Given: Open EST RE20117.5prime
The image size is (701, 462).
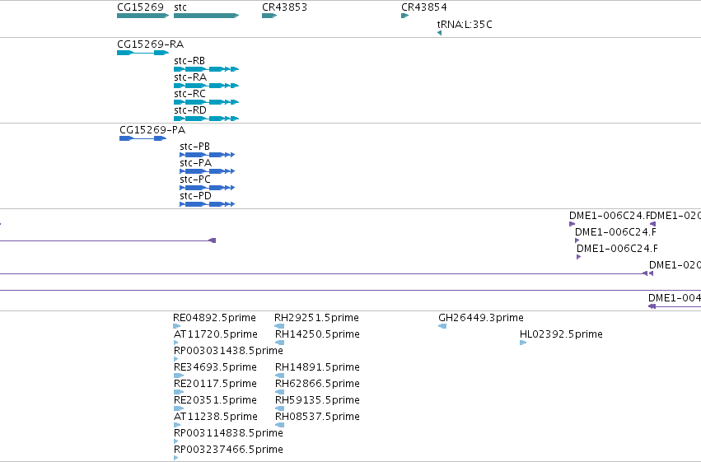Looking at the screenshot, I should pyautogui.click(x=179, y=392).
